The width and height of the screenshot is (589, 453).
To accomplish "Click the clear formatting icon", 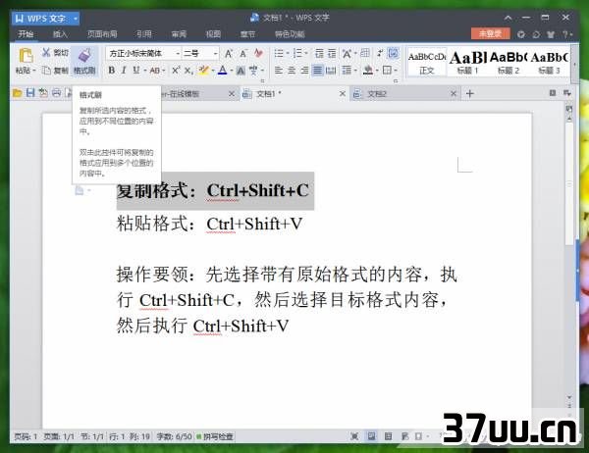I will point(258,53).
